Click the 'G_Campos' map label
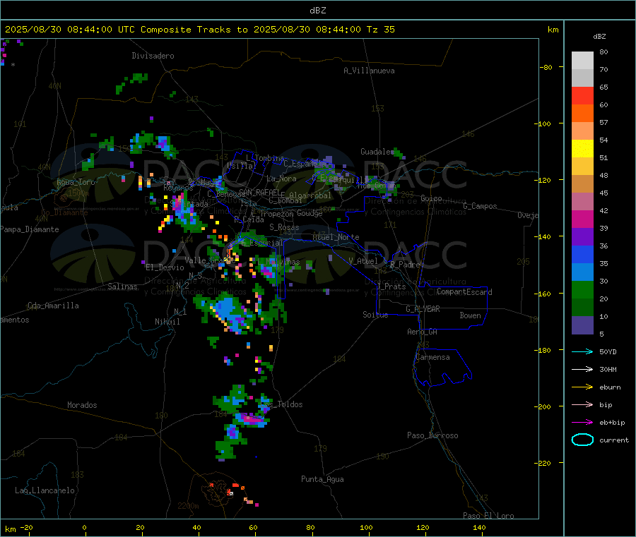This screenshot has width=636, height=537. click(480, 206)
